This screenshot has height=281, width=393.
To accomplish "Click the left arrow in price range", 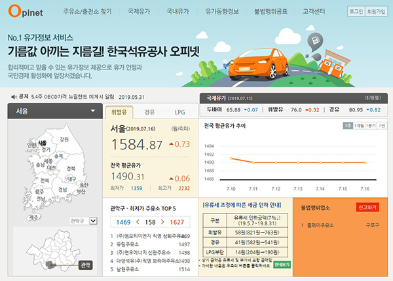I will (x=138, y=222).
